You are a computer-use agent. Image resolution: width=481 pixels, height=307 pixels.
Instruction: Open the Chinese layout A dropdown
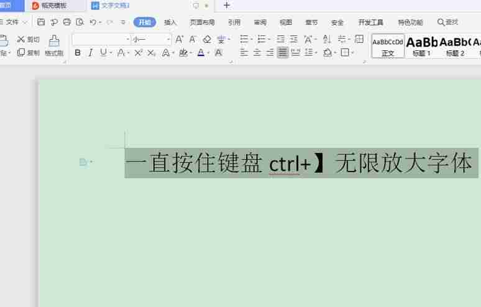point(316,39)
